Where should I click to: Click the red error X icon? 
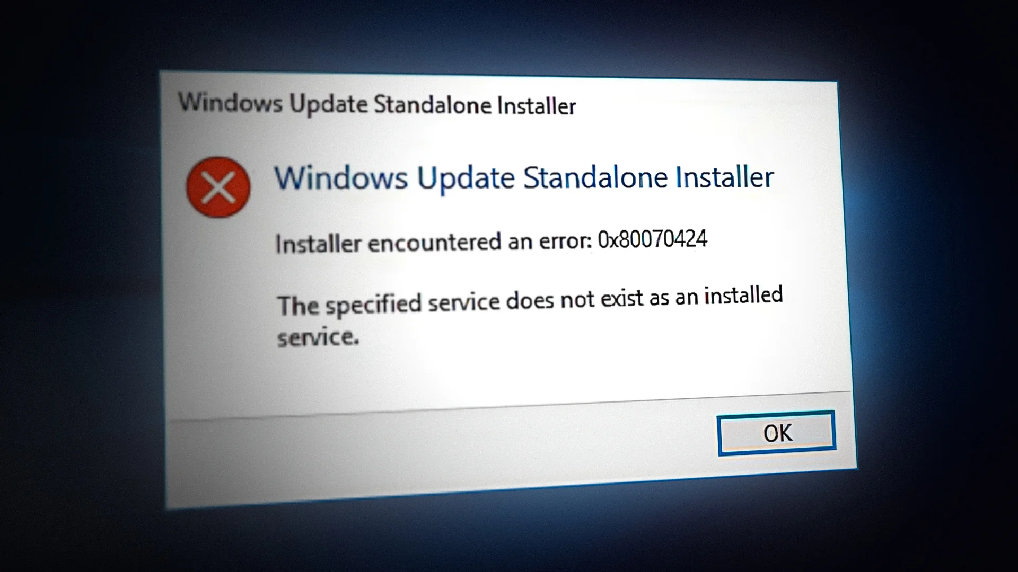tap(218, 187)
